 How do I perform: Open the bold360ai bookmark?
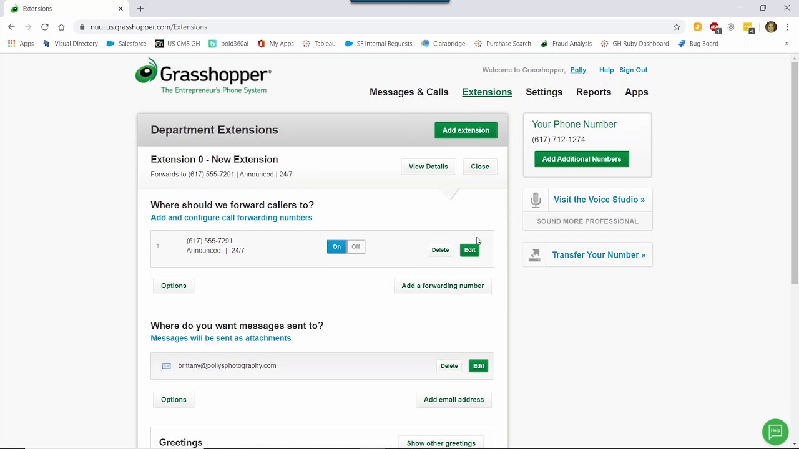point(228,44)
